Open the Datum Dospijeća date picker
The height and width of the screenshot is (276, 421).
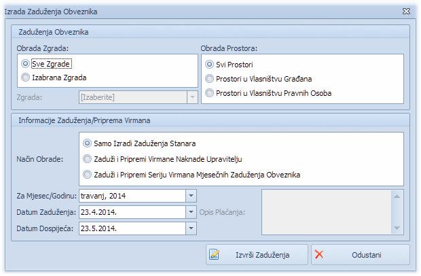[189, 228]
